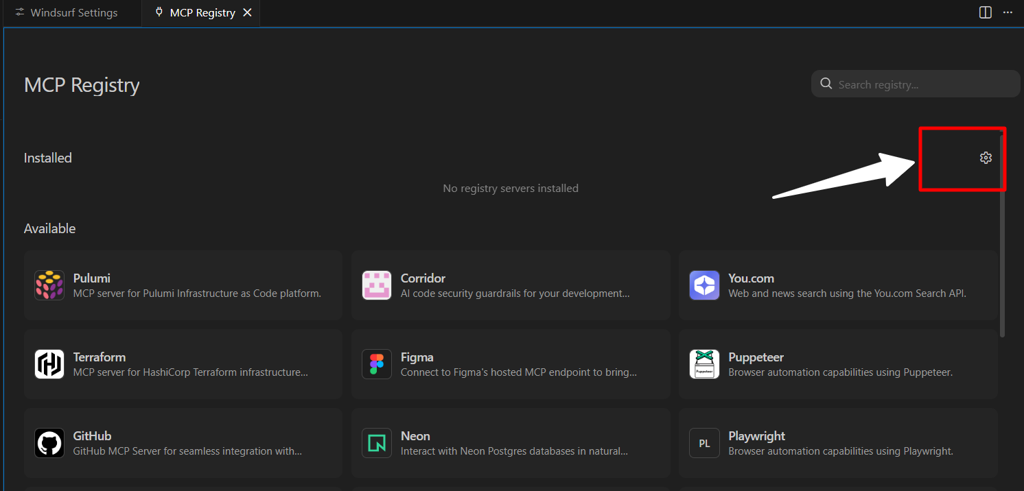
Task: Click the Corridor server logo
Action: point(377,285)
